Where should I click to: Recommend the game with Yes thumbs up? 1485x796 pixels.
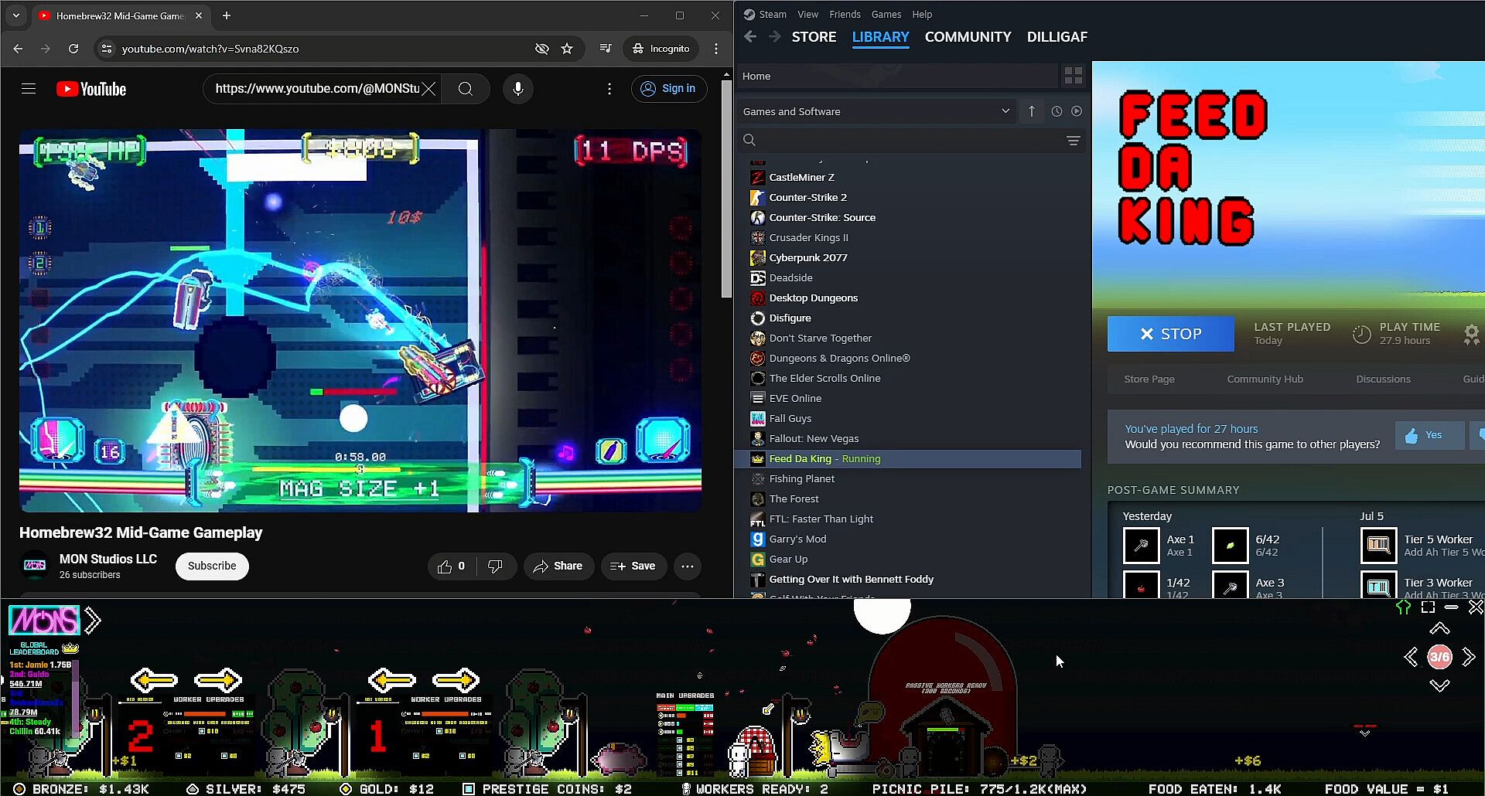[x=1429, y=435]
